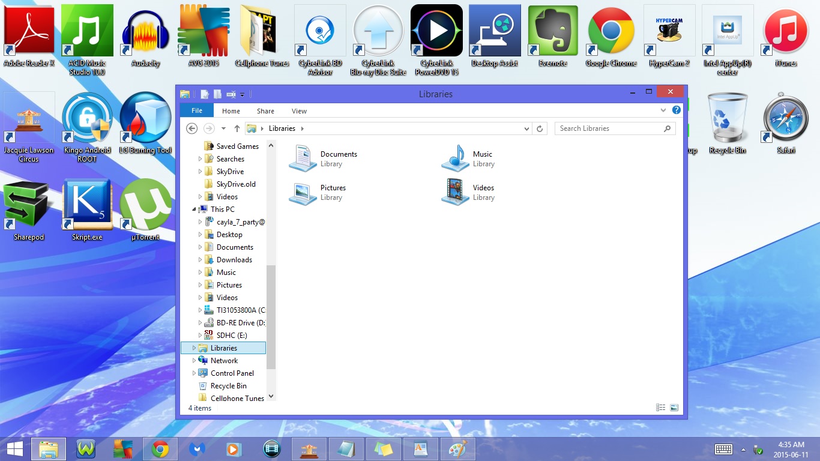Click the Libraries breadcrumb in address bar
820x461 pixels.
pos(282,128)
